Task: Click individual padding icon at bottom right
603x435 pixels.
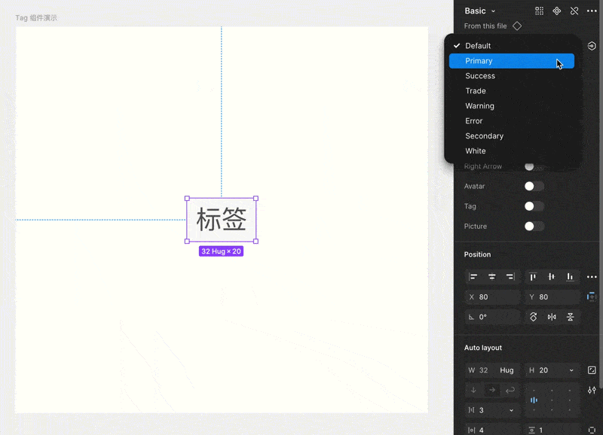Action: point(592,430)
